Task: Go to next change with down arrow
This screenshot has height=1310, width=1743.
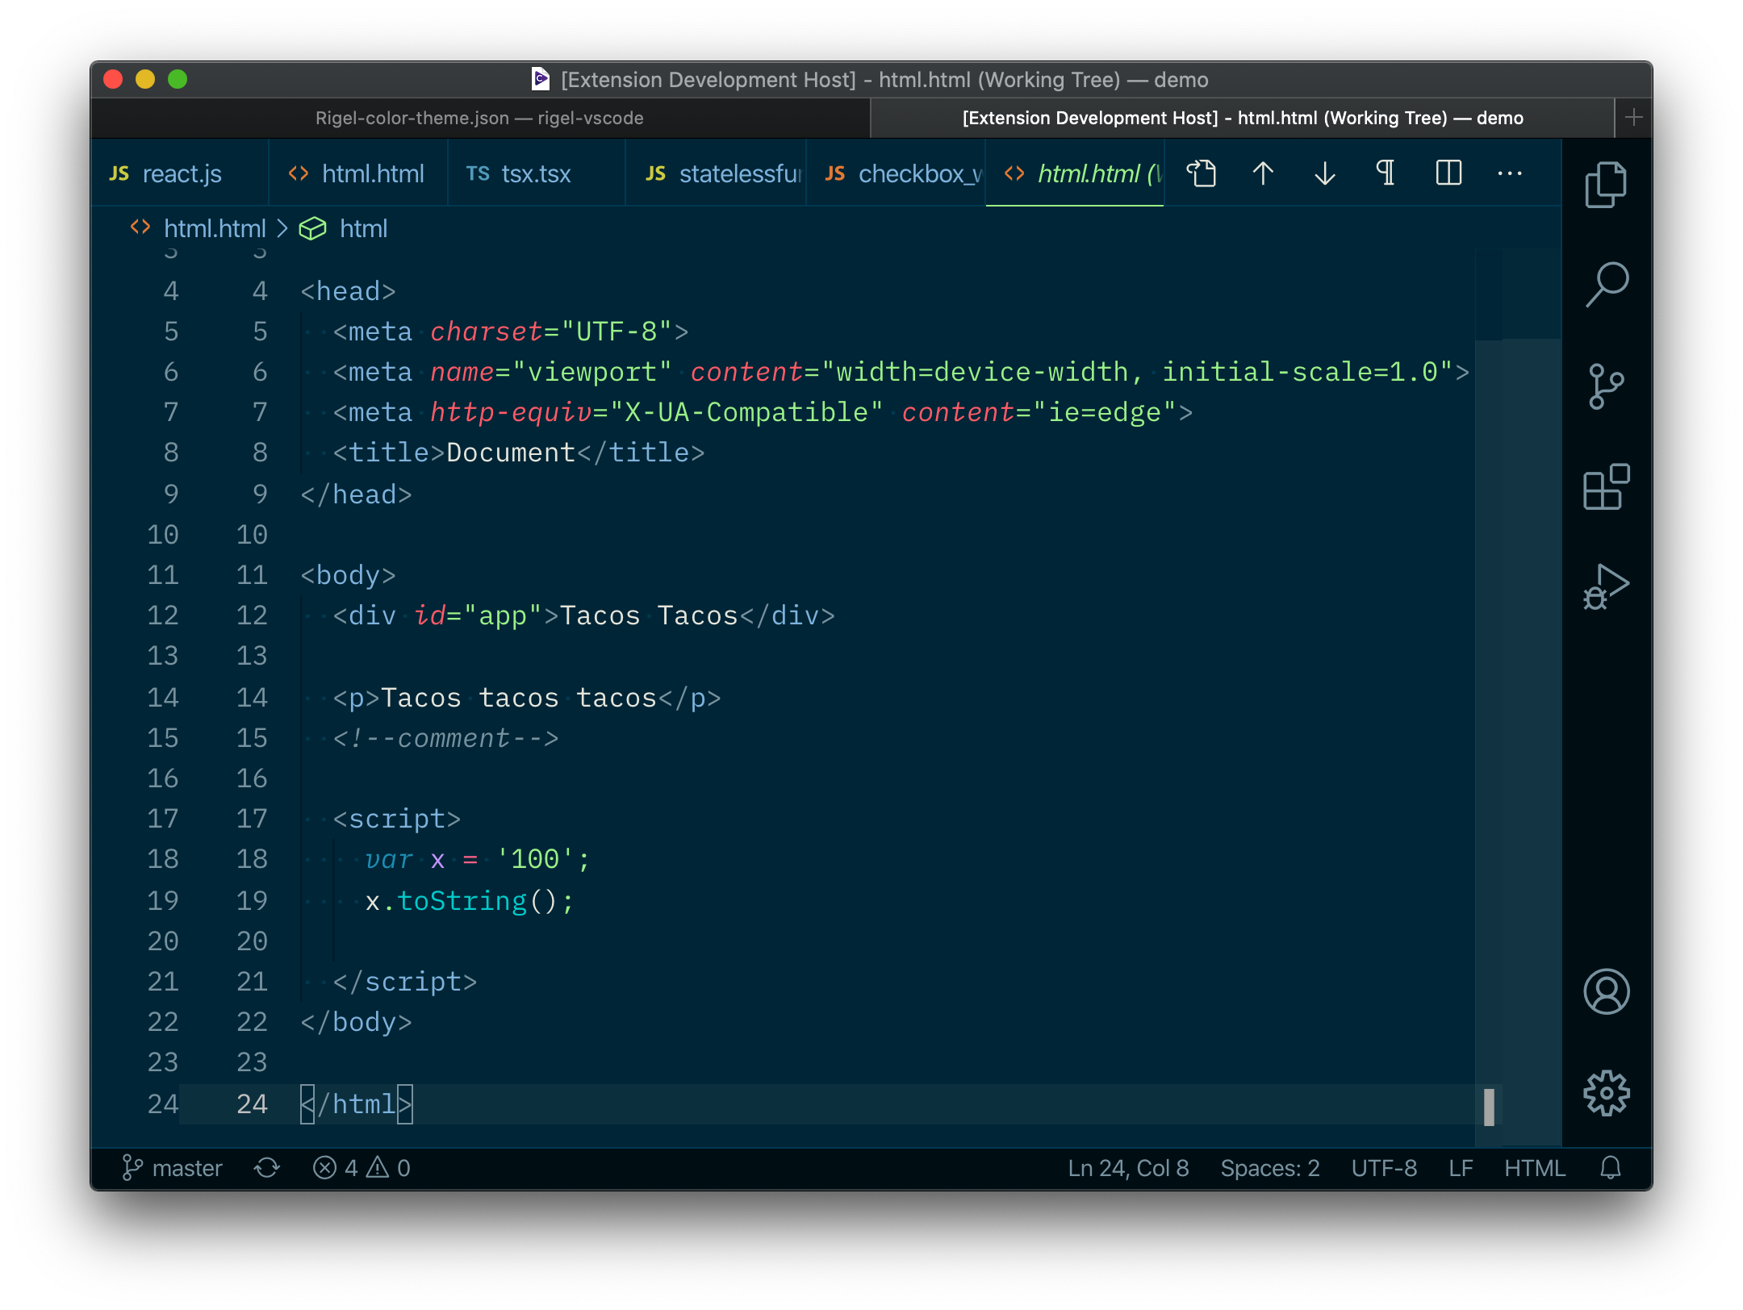Action: [1324, 173]
